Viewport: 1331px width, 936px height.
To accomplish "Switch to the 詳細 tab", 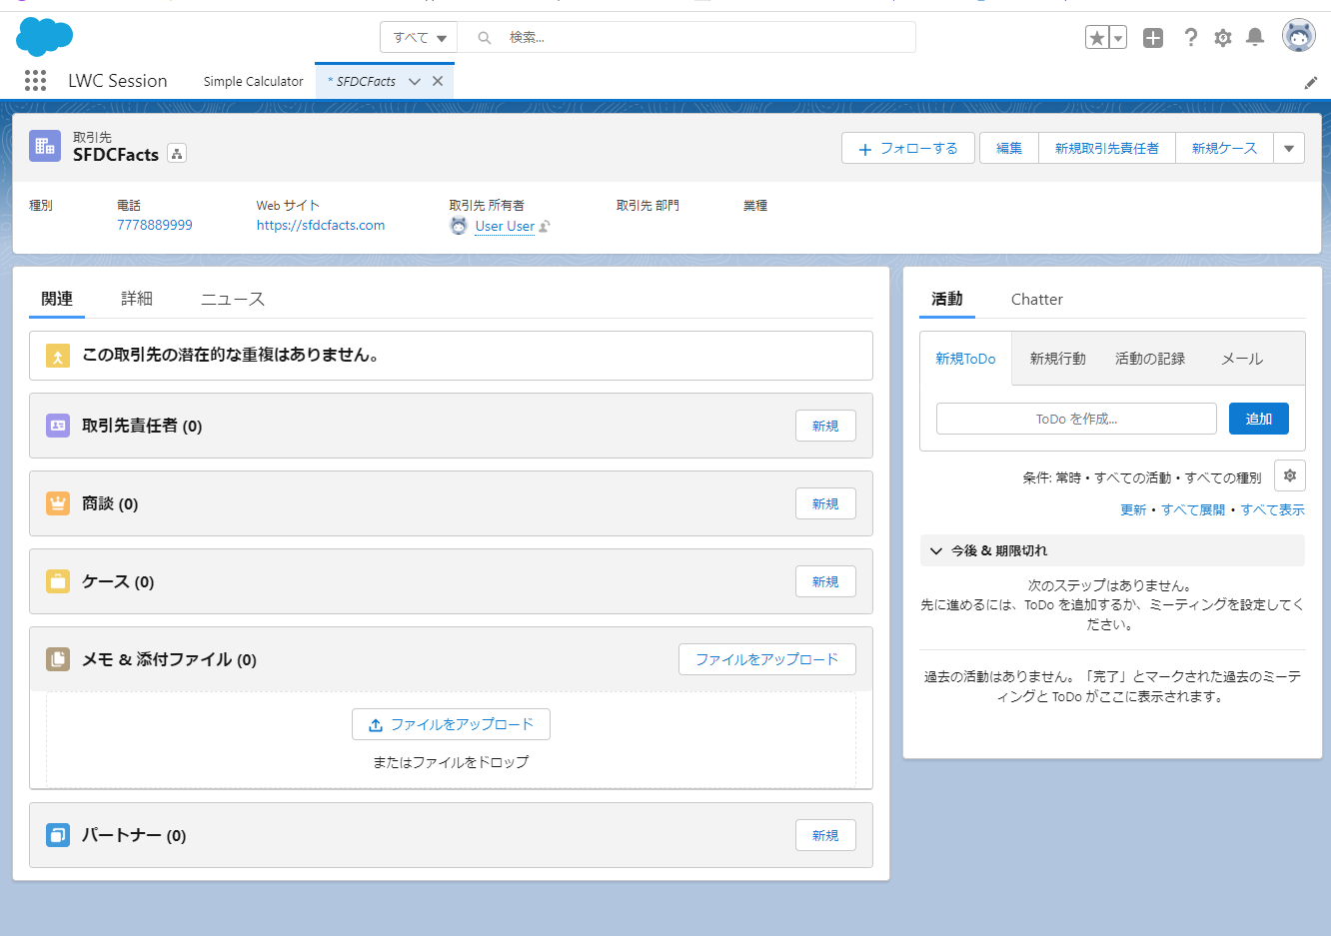I will pos(137,299).
